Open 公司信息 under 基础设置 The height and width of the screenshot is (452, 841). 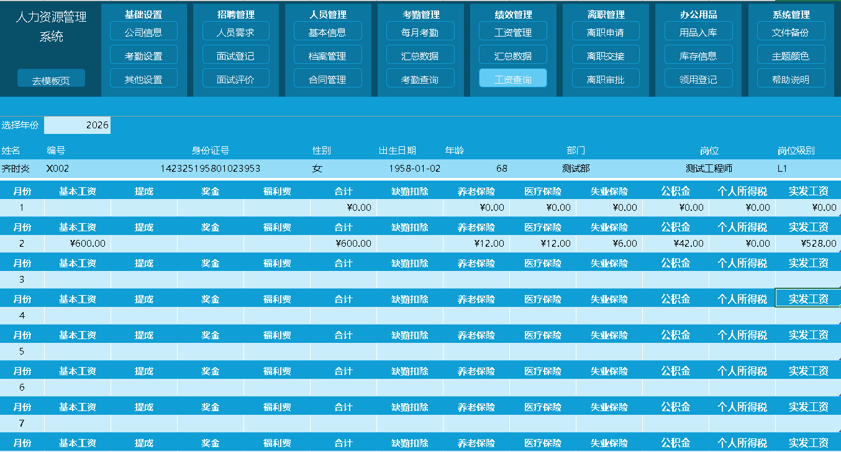coord(143,32)
